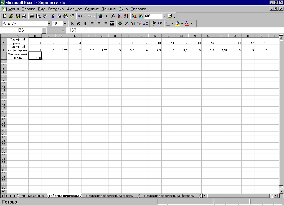Align cell text left

(x=93, y=24)
